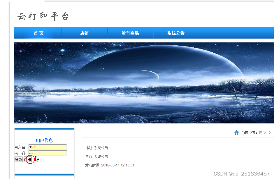The image size is (274, 179).
Task: Open the 首页 navigation tab
Action: coord(38,33)
